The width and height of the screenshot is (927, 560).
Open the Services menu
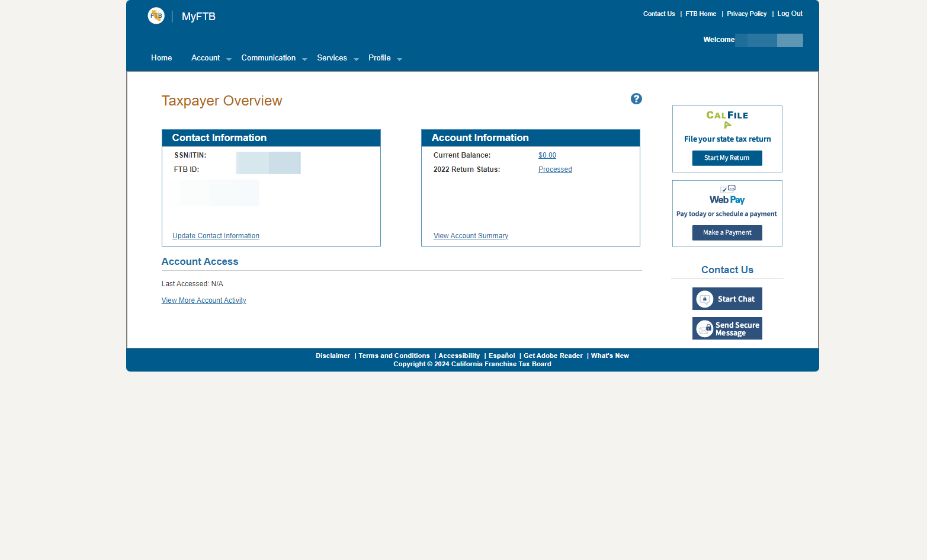click(x=332, y=58)
